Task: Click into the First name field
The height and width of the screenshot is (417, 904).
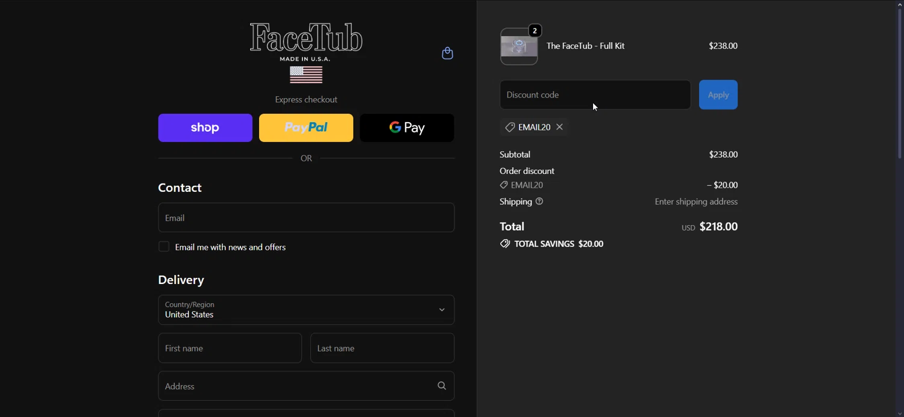Action: tap(230, 348)
